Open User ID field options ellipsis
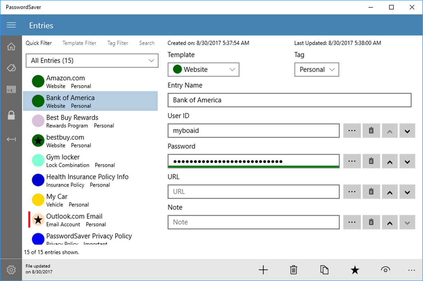Screen dimensions: 423x281 point(352,131)
